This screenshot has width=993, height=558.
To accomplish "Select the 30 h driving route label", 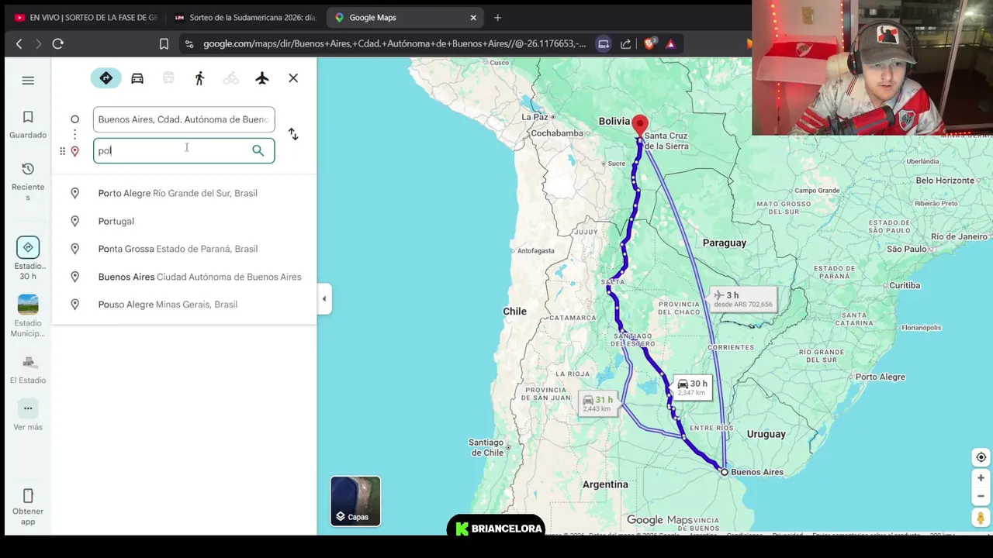I will (x=692, y=387).
